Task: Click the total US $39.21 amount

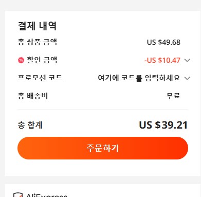Action: pos(163,125)
